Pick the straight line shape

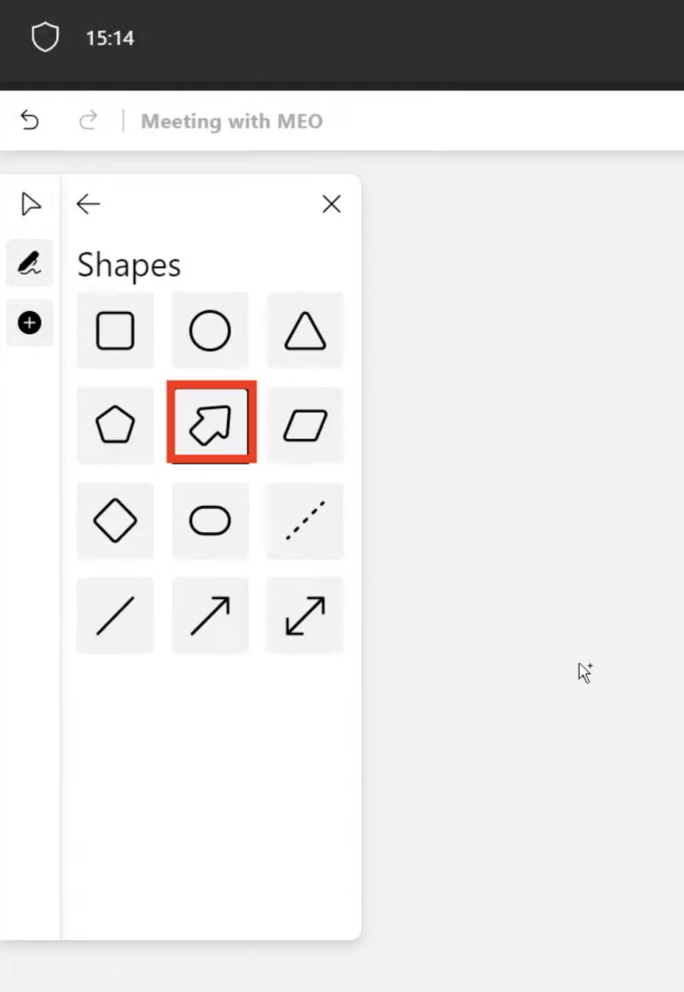(115, 615)
